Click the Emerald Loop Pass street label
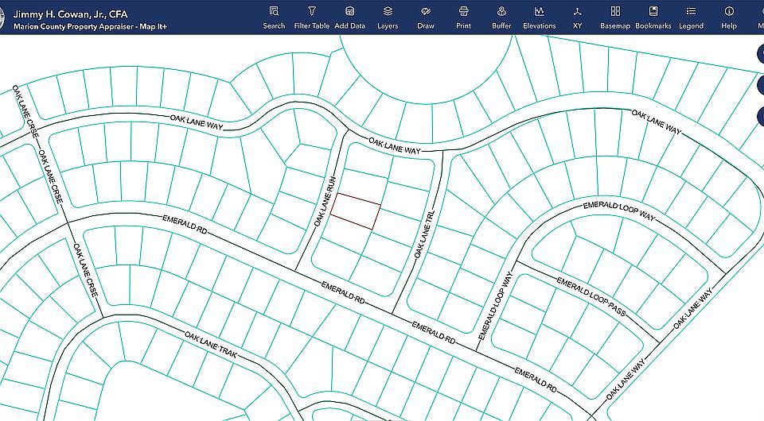This screenshot has width=764, height=421. point(591,296)
